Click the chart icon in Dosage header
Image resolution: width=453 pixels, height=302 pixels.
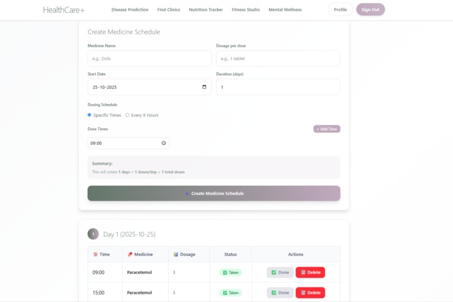tap(176, 254)
